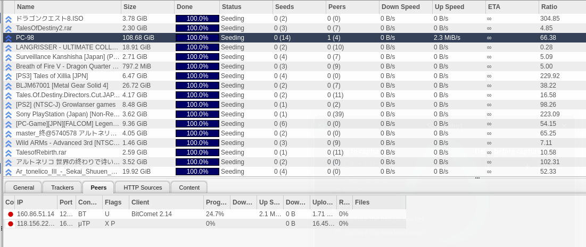Image resolution: width=586 pixels, height=247 pixels.
Task: Select the TalesofRebirth.rar torrent name
Action: click(x=41, y=152)
